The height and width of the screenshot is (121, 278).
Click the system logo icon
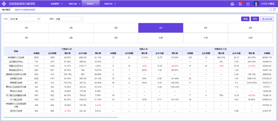(4, 4)
